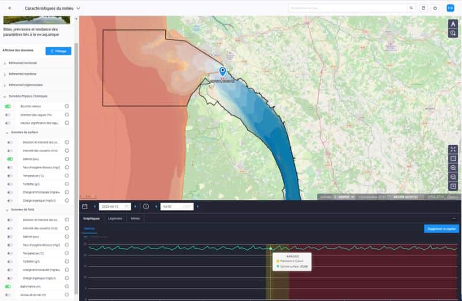The image size is (462, 301).
Task: Switch to the Légendes tab
Action: pos(115,219)
